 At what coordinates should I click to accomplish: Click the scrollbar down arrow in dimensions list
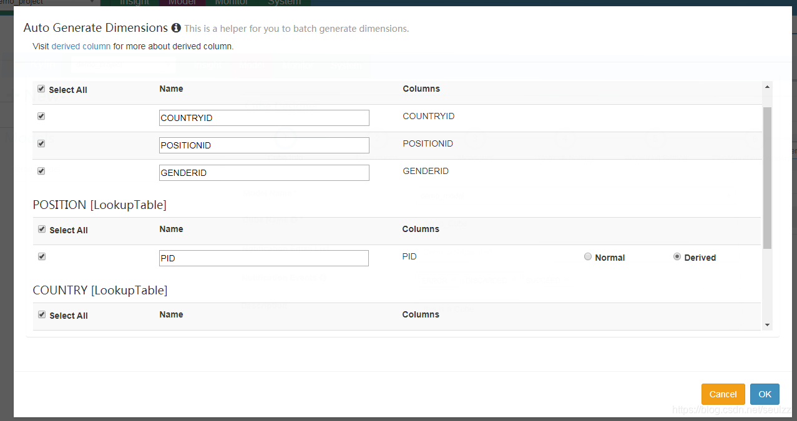point(767,325)
